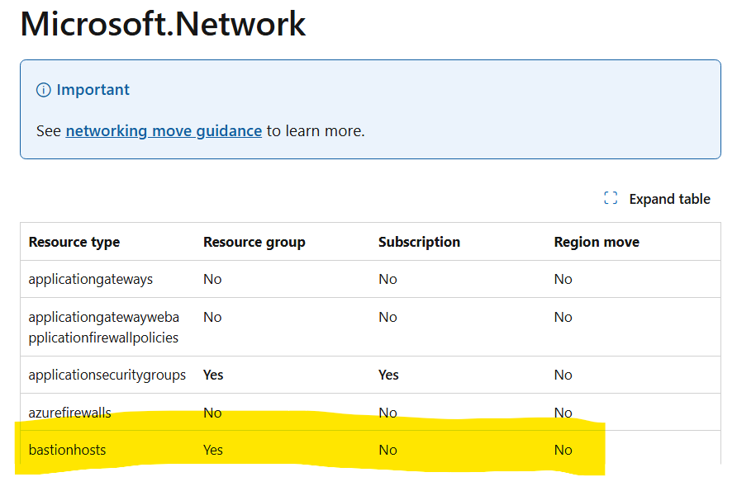The height and width of the screenshot is (477, 737).
Task: Open the networking move guidance link
Action: [x=164, y=130]
